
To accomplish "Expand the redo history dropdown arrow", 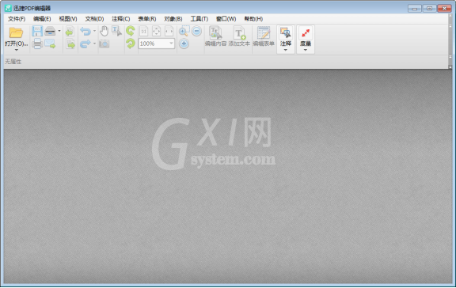I will (94, 44).
